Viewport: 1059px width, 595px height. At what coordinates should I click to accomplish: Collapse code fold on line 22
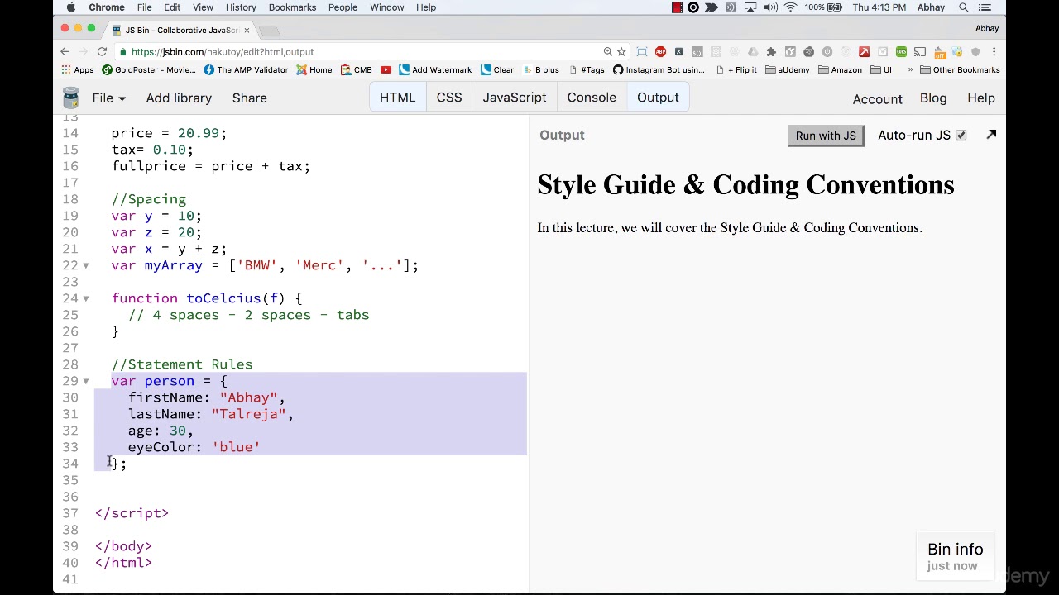click(x=85, y=265)
